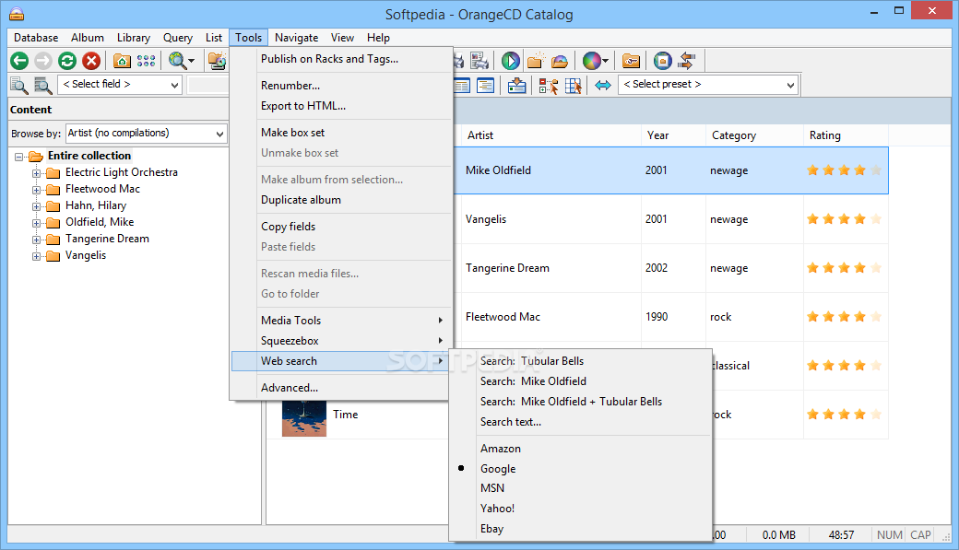Click the green Refresh icon
The image size is (959, 550).
[67, 61]
